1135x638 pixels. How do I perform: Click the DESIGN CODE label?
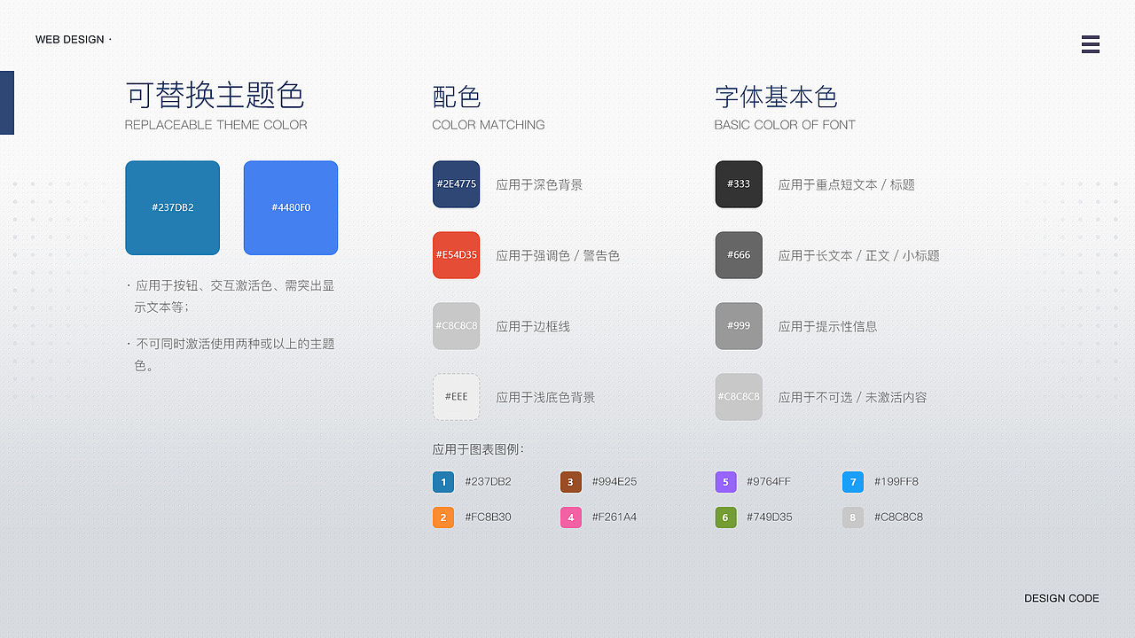pos(1061,598)
